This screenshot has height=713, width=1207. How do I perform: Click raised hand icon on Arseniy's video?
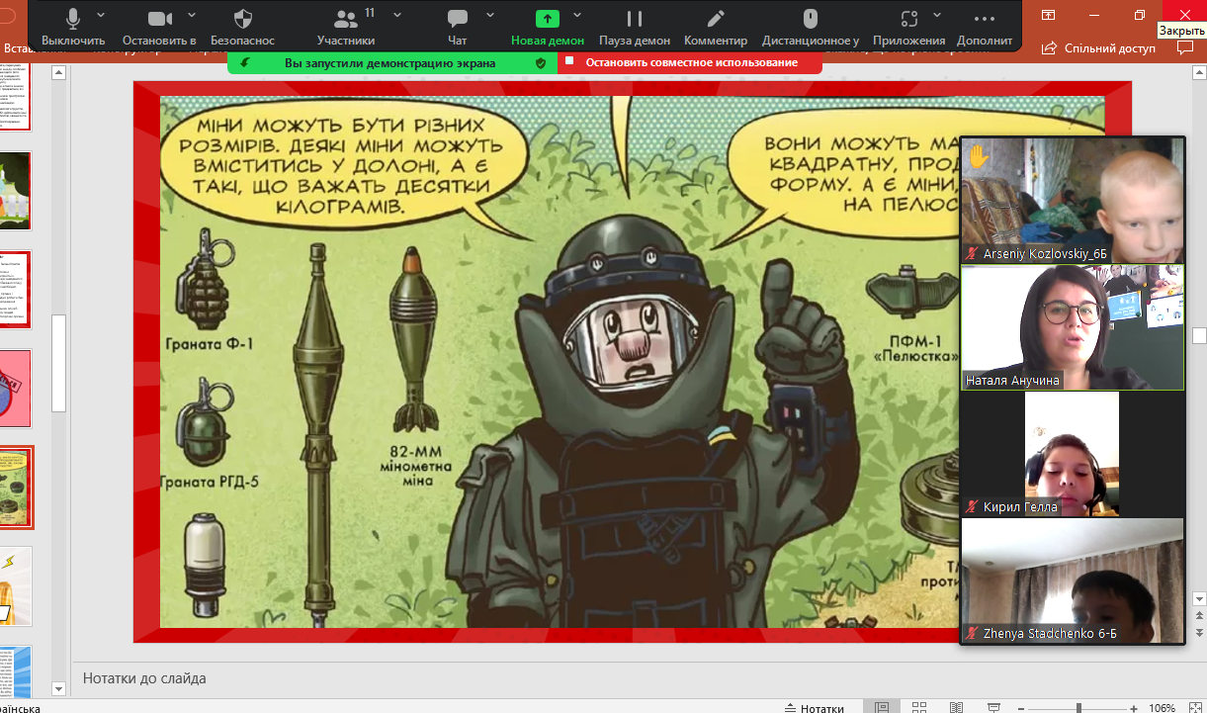(979, 156)
